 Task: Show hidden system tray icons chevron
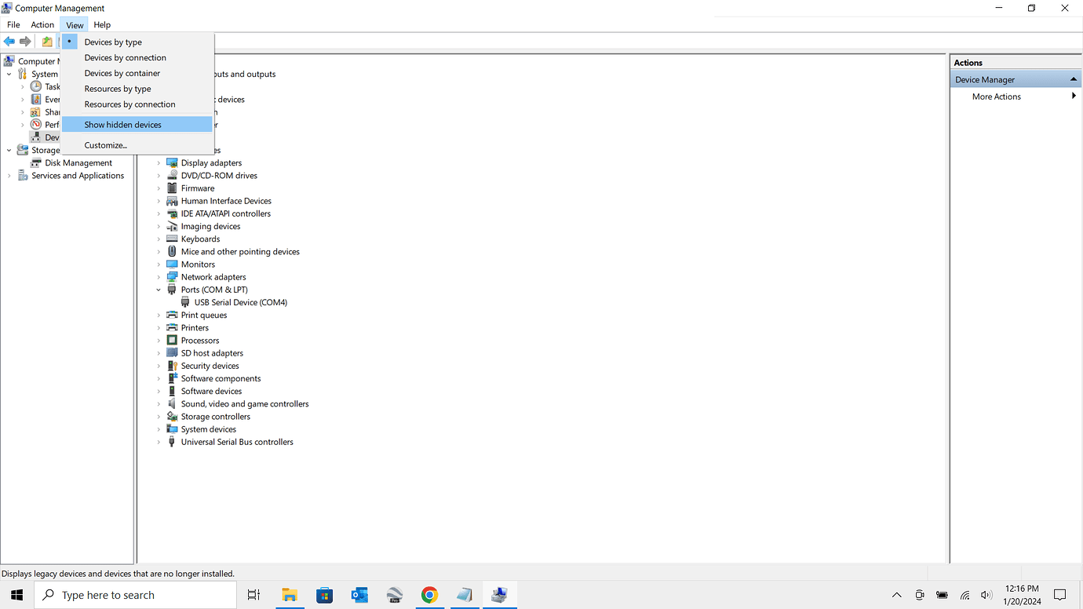pos(896,595)
